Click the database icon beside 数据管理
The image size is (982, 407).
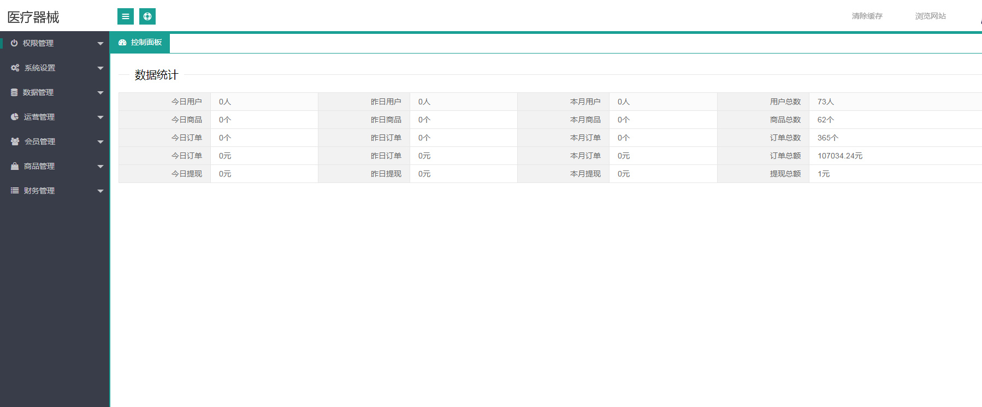pyautogui.click(x=14, y=92)
